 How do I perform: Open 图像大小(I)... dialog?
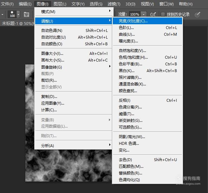click(x=73, y=54)
